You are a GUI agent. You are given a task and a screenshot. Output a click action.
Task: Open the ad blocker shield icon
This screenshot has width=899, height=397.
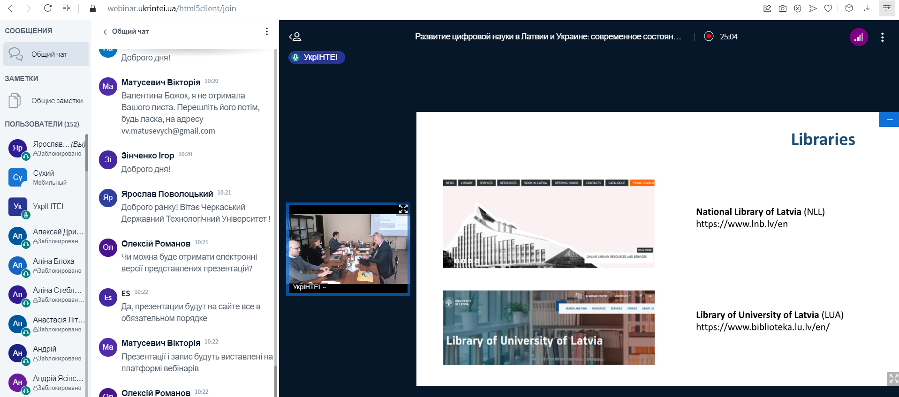(x=797, y=8)
